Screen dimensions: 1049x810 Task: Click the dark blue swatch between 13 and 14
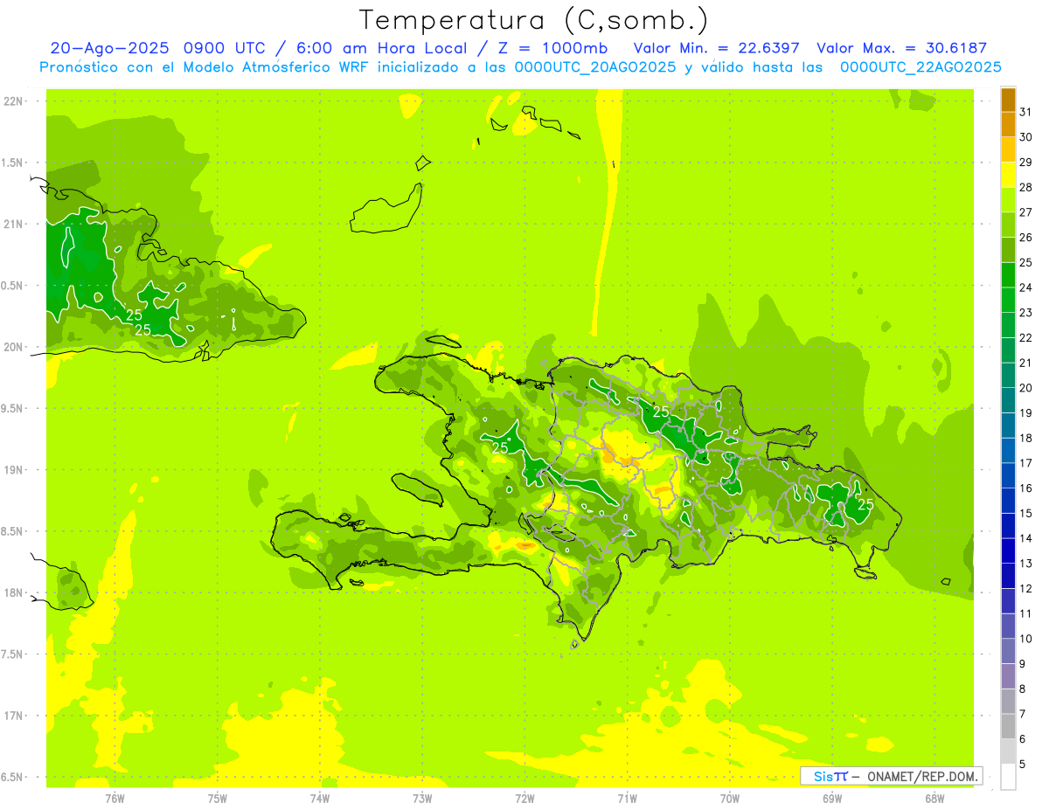(x=1008, y=551)
